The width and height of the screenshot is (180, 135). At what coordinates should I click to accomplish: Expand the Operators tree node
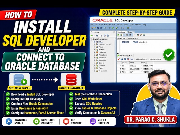click(94, 60)
